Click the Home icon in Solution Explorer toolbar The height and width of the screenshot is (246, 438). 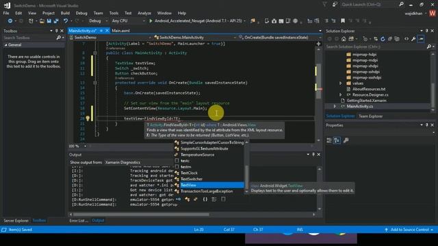coord(344,39)
